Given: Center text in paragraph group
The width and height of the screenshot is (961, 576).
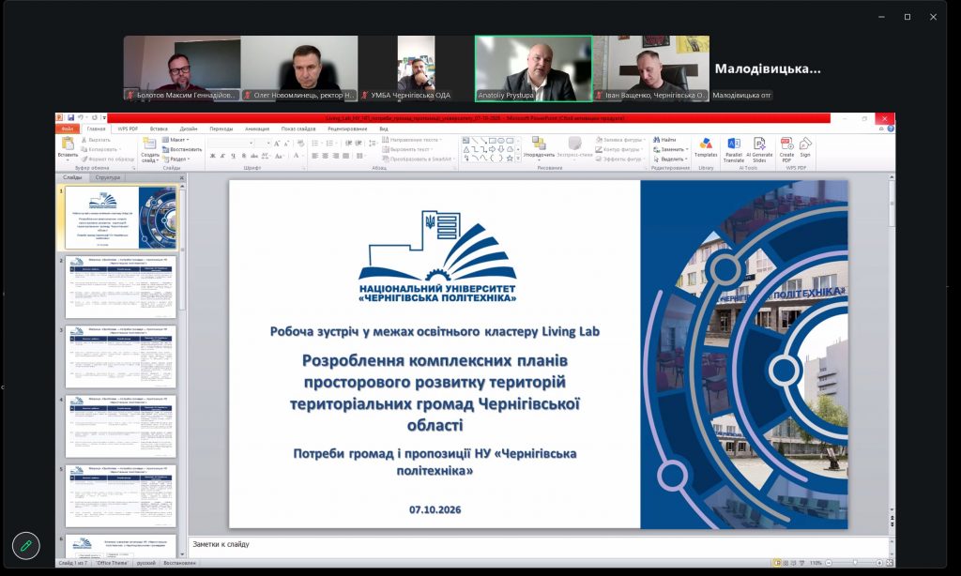Looking at the screenshot, I should [325, 156].
